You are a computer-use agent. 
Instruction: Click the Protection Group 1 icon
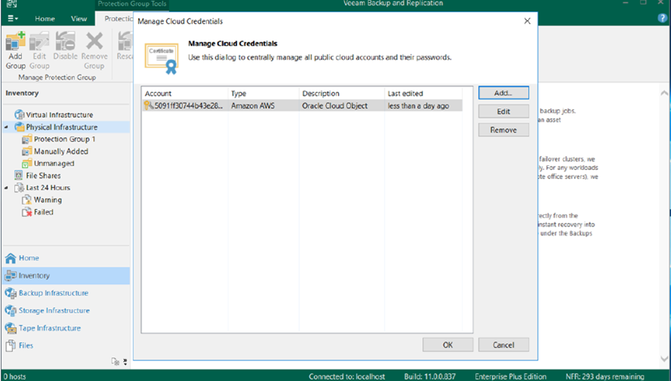pyautogui.click(x=27, y=139)
